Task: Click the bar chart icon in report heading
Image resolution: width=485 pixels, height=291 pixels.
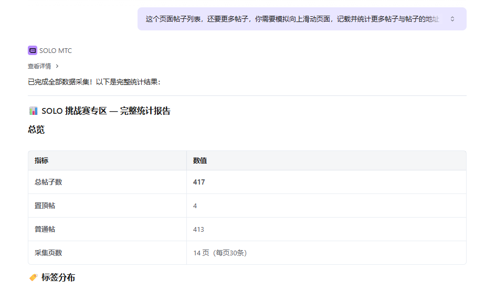Action: click(33, 111)
